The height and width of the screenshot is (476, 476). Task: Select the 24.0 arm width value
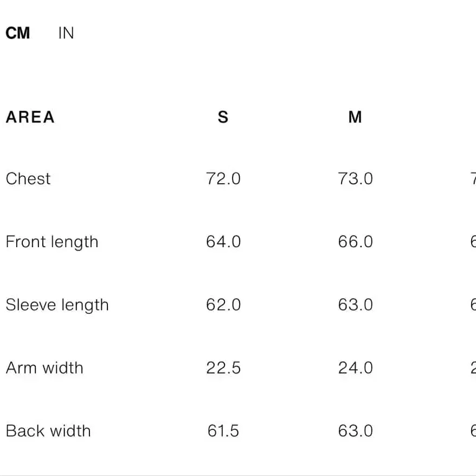tap(355, 368)
